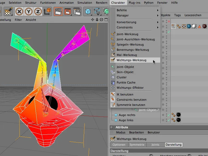Click the viewport maximize toggle icon

click(x=106, y=20)
